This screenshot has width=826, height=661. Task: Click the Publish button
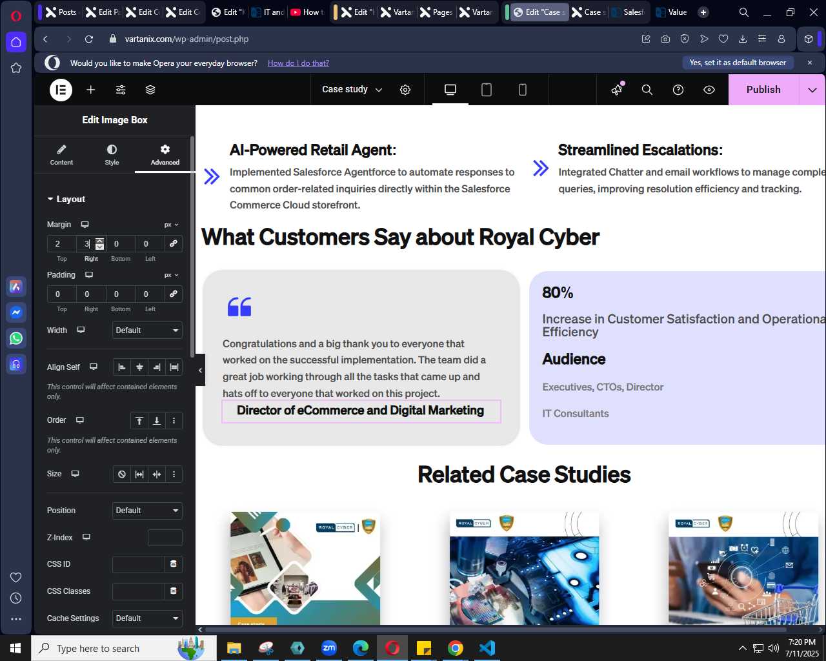point(763,90)
